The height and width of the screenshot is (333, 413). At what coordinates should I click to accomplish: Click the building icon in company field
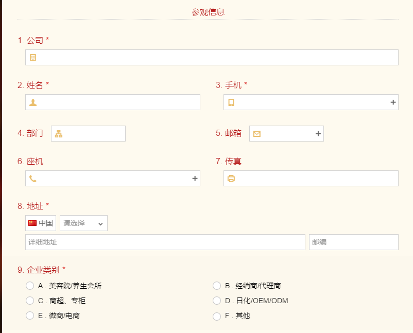pos(33,58)
